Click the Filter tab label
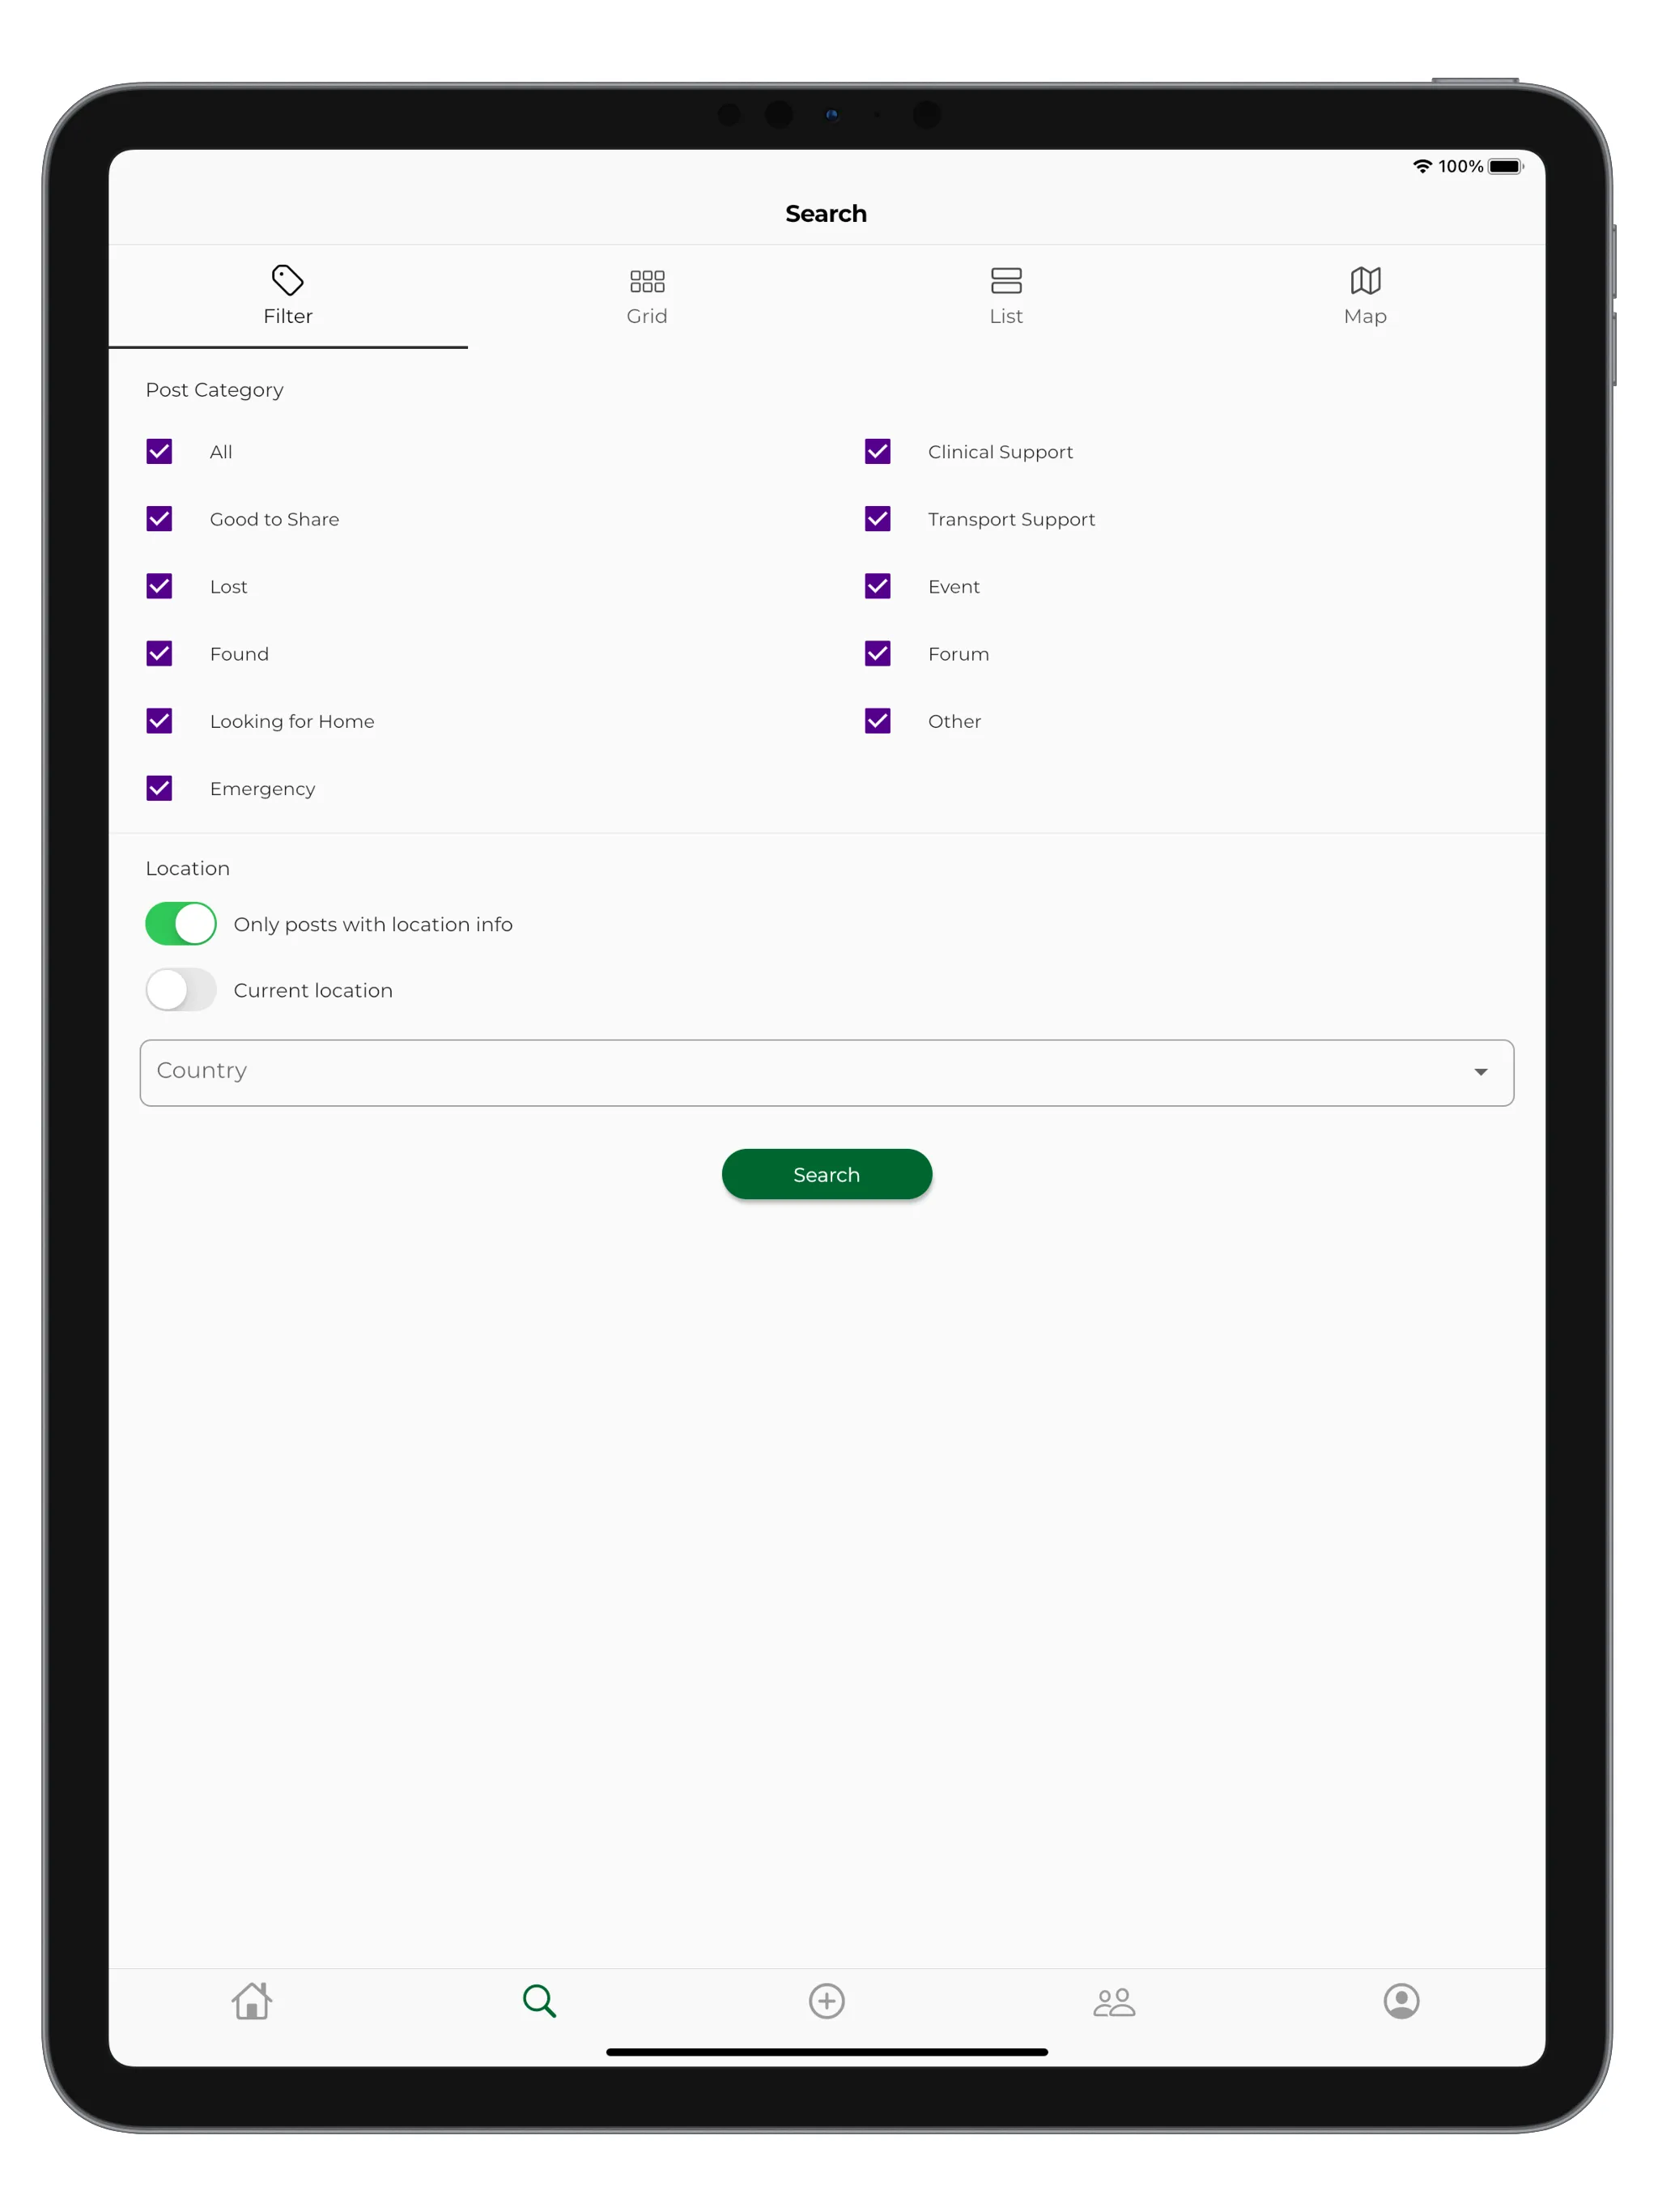 click(287, 315)
